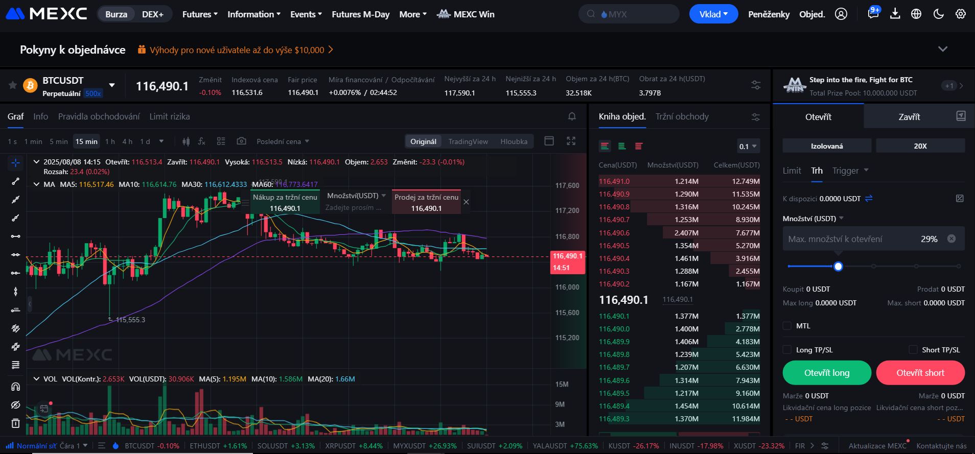975x454 pixels.
Task: Show both bids and asks view
Action: [x=605, y=146]
